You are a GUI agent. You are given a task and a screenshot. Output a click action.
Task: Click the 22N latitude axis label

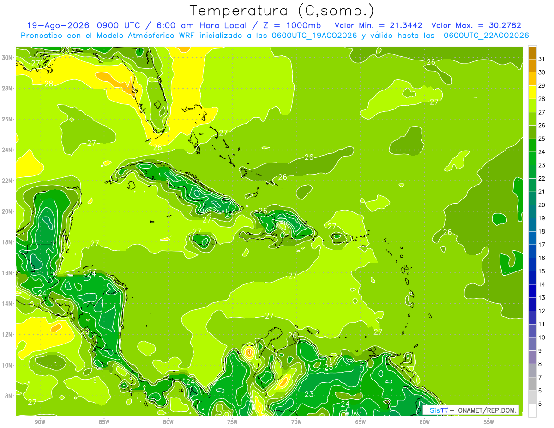8,181
